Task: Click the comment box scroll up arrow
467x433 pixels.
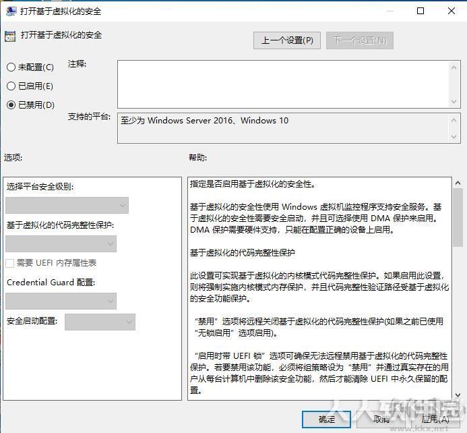Action: pos(454,68)
